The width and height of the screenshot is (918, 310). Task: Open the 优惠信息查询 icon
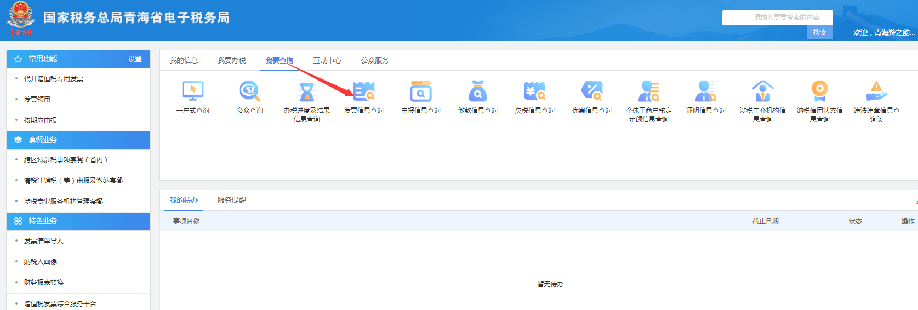coord(592,91)
